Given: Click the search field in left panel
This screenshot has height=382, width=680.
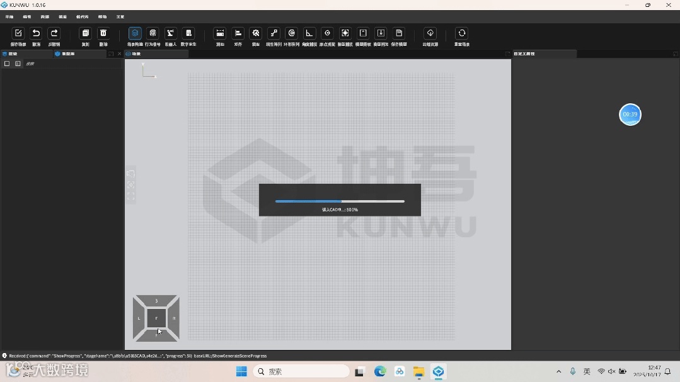Looking at the screenshot, I should (x=74, y=64).
